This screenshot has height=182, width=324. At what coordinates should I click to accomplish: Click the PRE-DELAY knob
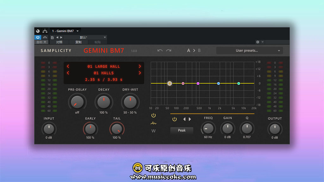tap(77, 102)
